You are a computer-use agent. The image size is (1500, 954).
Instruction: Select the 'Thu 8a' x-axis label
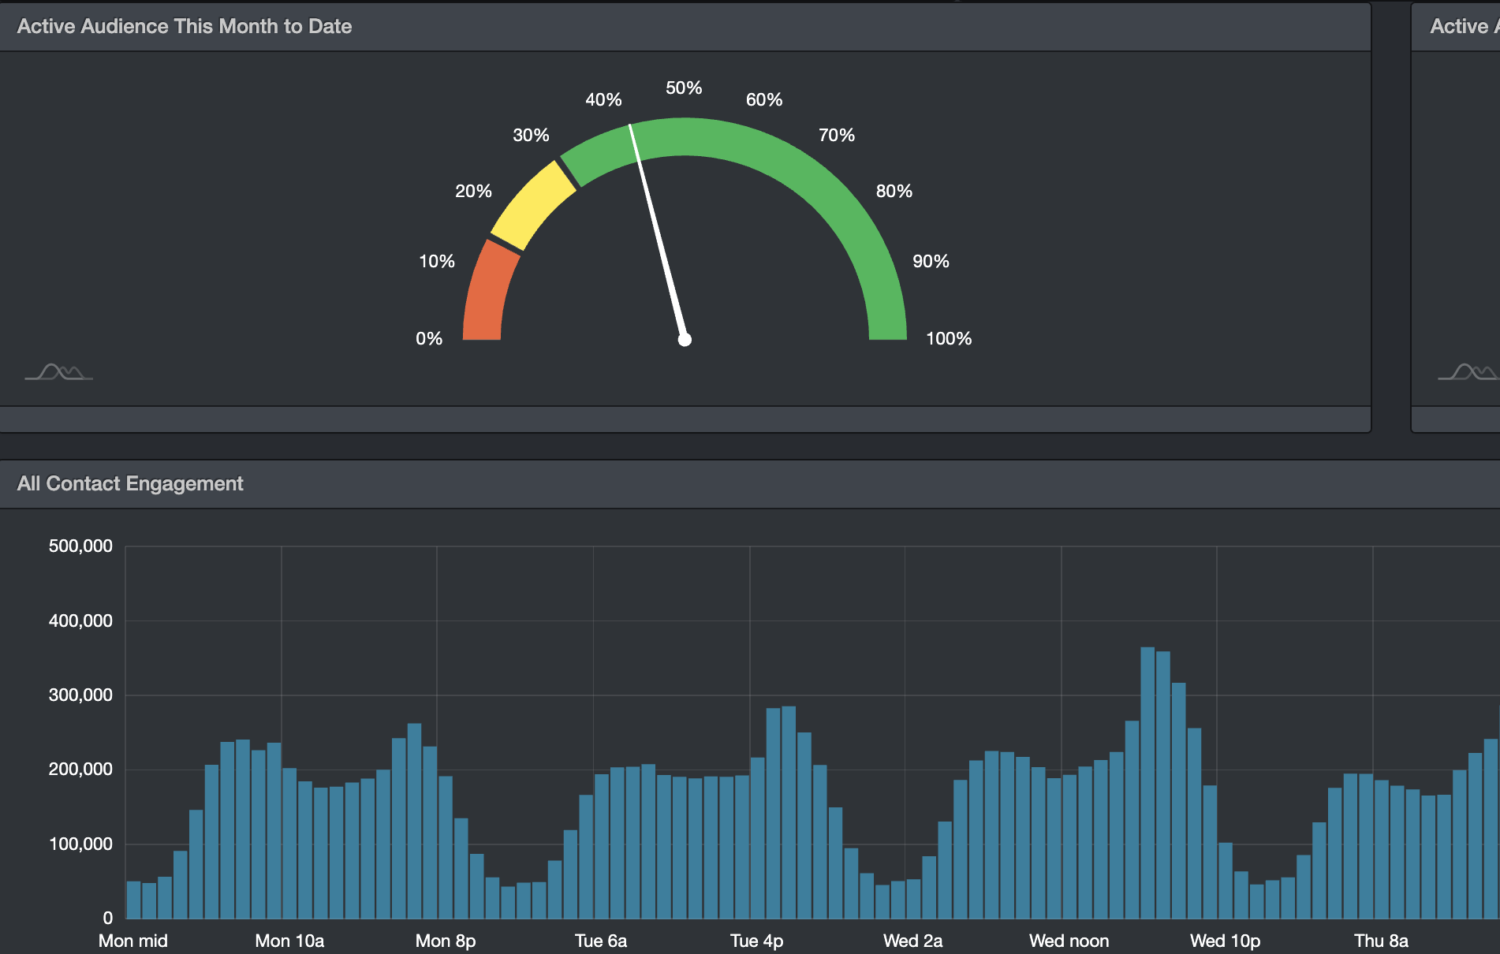tap(1381, 941)
